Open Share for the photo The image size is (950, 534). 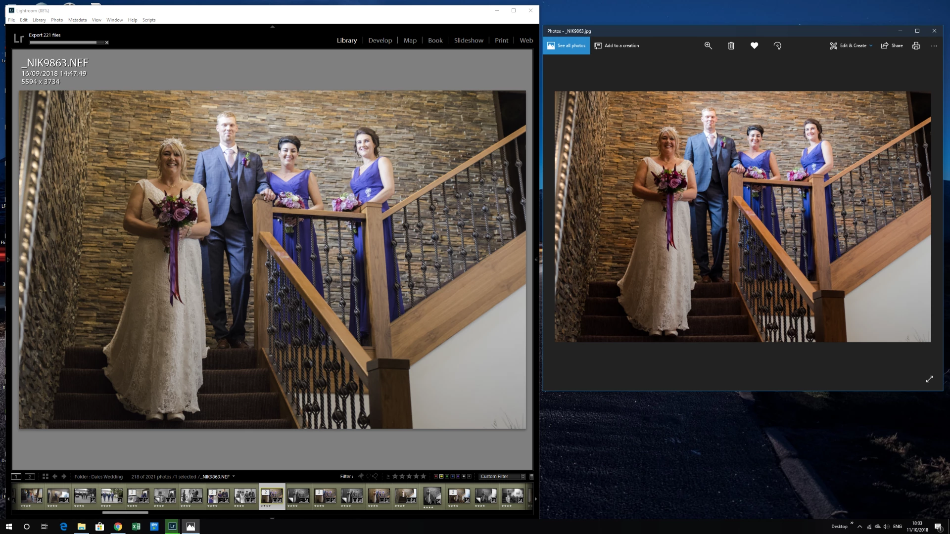[892, 45]
